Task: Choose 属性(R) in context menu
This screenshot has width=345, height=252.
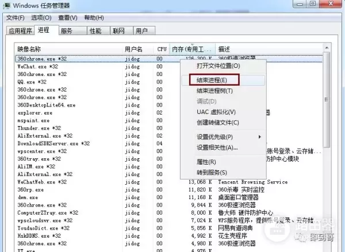Action: point(223,162)
